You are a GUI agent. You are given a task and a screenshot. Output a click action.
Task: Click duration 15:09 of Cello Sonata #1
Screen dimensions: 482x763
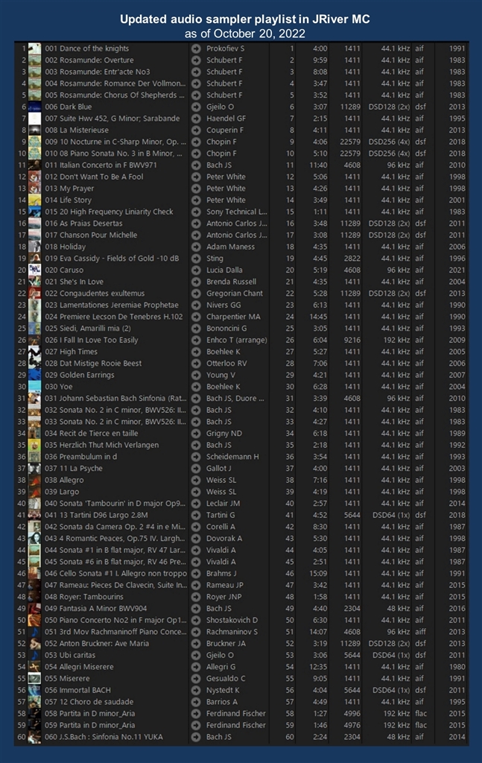318,574
